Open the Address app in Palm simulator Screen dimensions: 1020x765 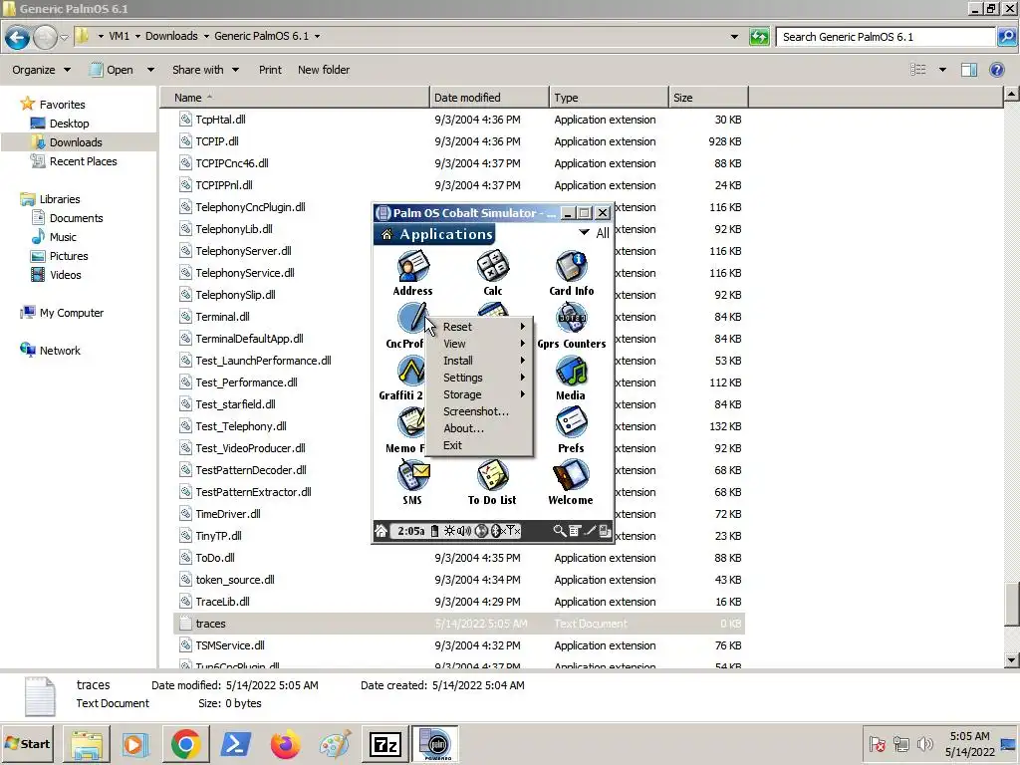tap(412, 273)
